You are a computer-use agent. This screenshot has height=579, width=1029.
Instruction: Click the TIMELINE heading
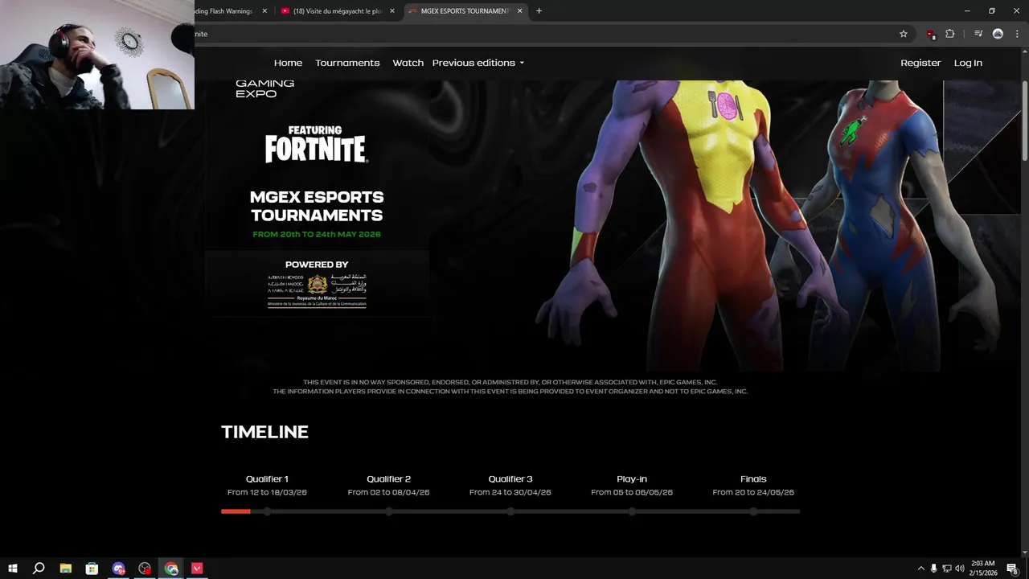pos(264,432)
